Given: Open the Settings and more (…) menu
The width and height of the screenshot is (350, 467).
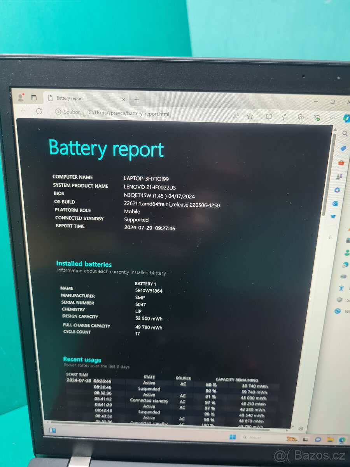Looking at the screenshot, I should pyautogui.click(x=332, y=118).
